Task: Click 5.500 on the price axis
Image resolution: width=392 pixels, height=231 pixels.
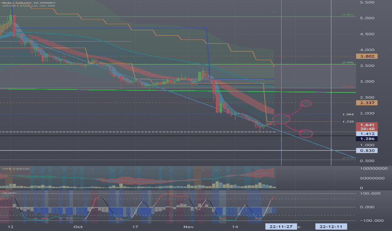Action: pos(367,2)
